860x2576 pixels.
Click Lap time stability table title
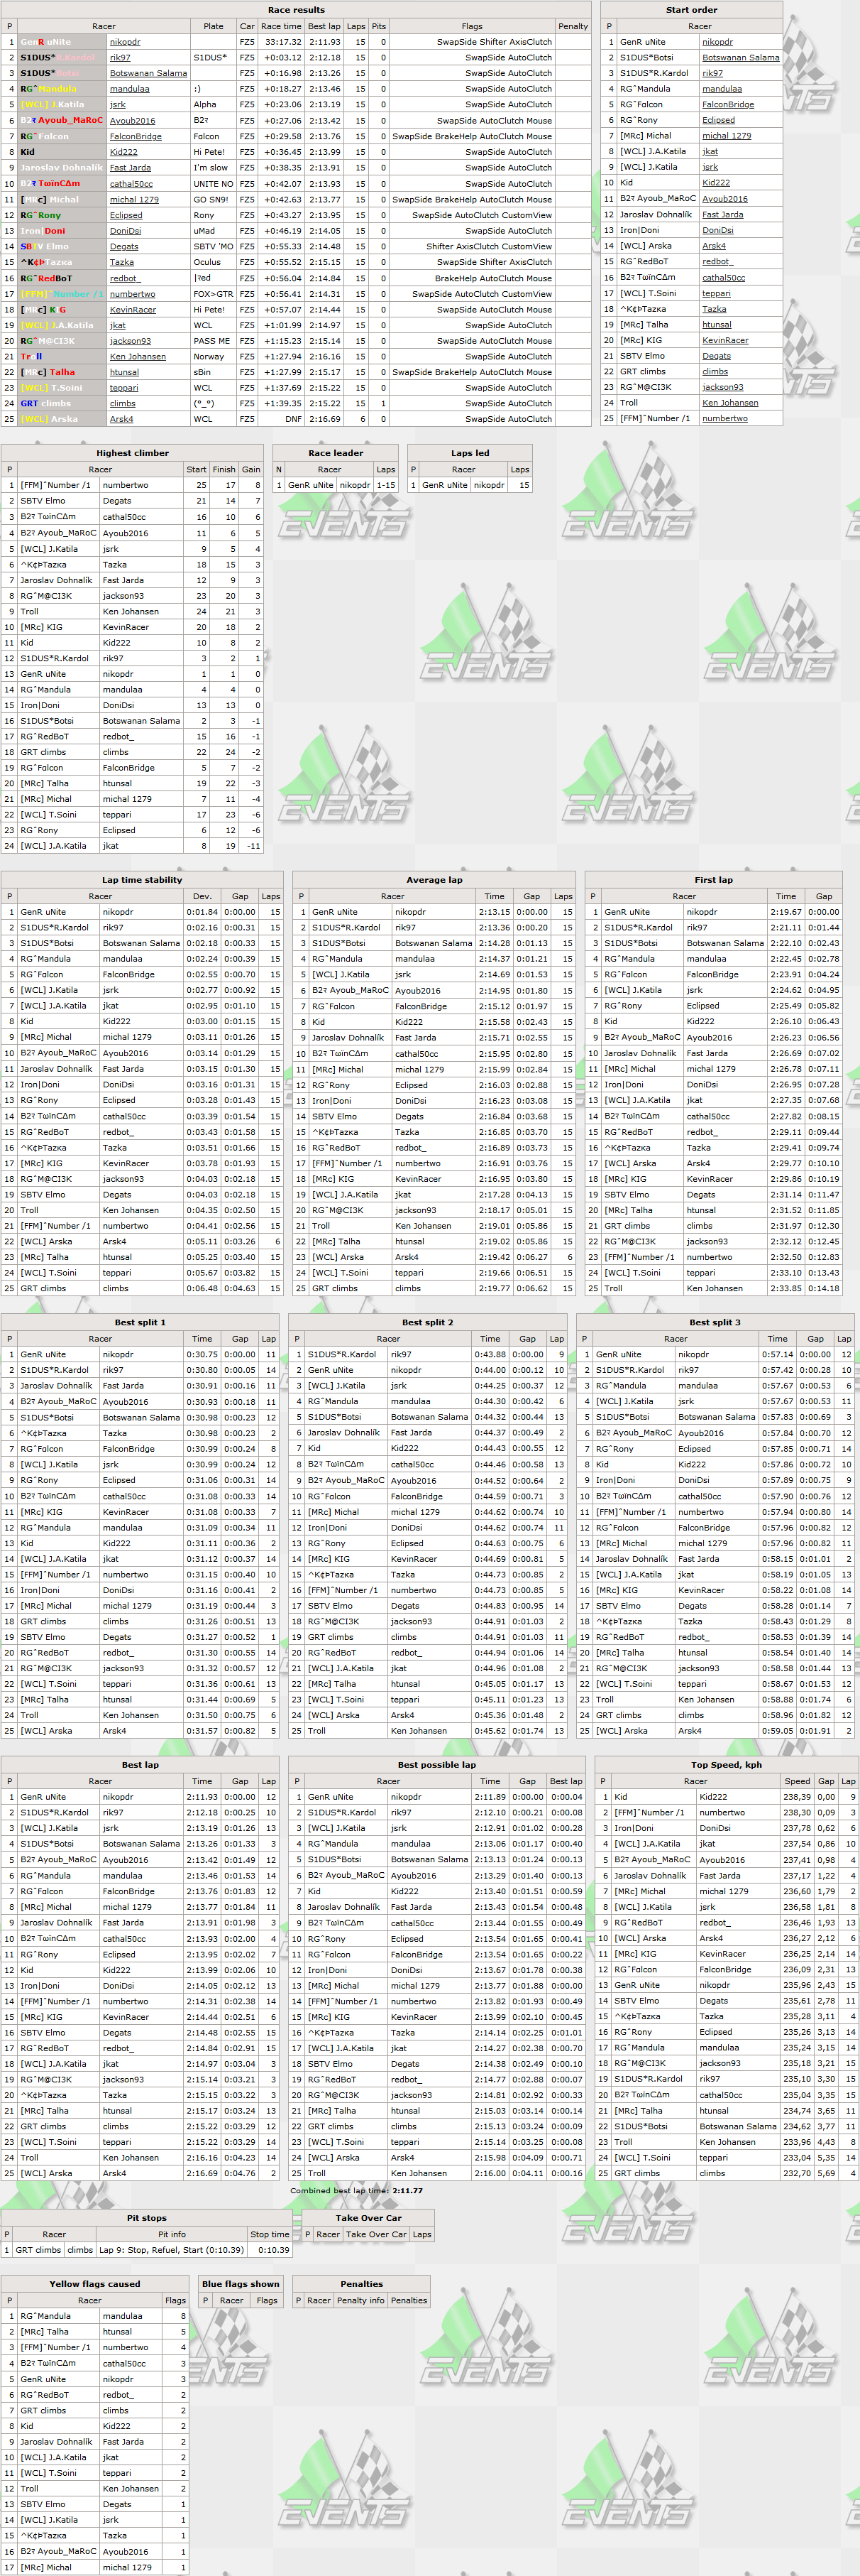[142, 880]
